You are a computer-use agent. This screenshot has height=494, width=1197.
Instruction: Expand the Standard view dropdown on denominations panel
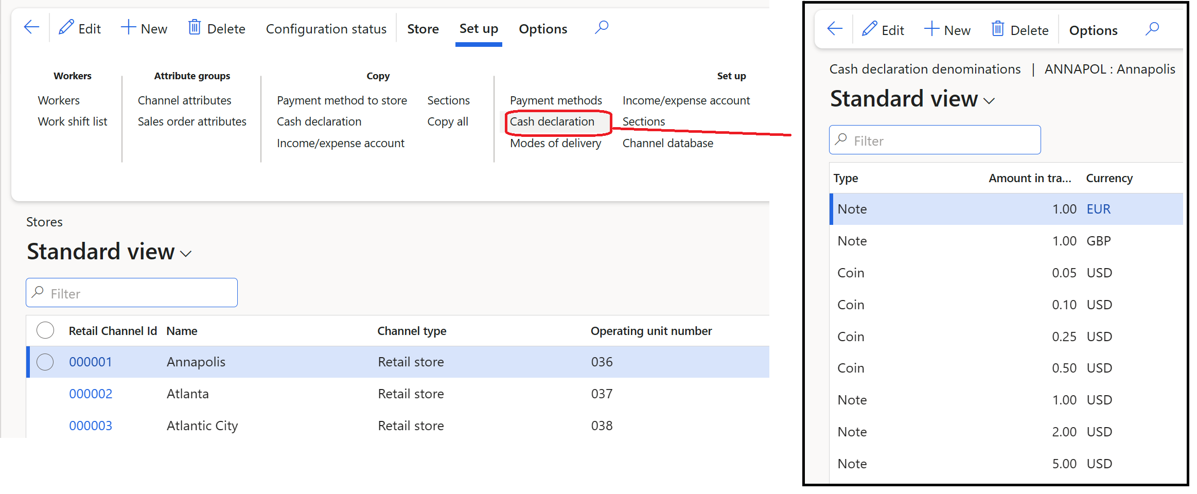click(x=989, y=101)
